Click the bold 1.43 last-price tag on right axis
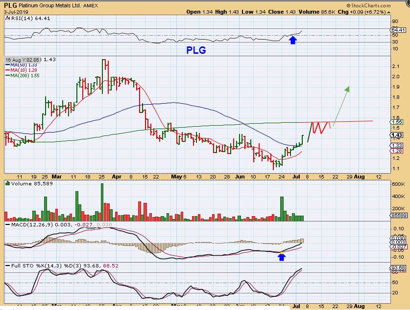This screenshot has width=410, height=310. pyautogui.click(x=397, y=135)
